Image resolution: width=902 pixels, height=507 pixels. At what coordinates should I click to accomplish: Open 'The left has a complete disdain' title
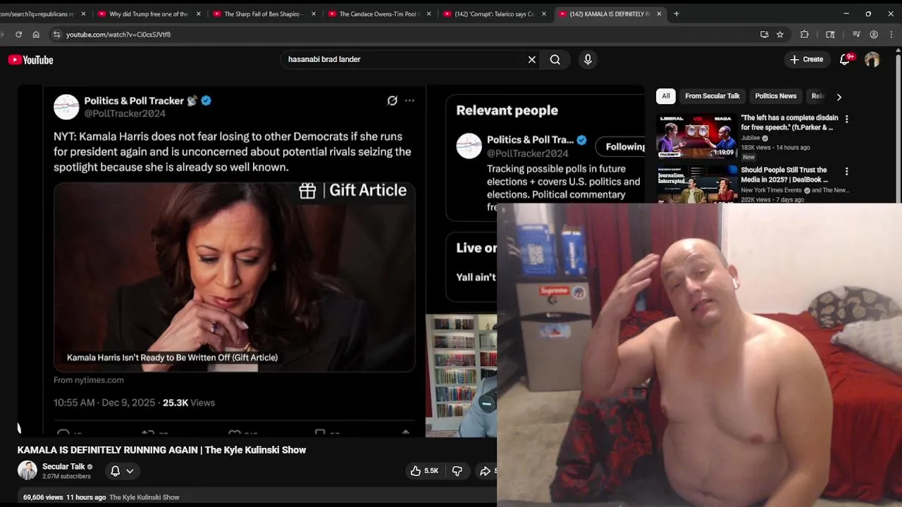pyautogui.click(x=789, y=123)
